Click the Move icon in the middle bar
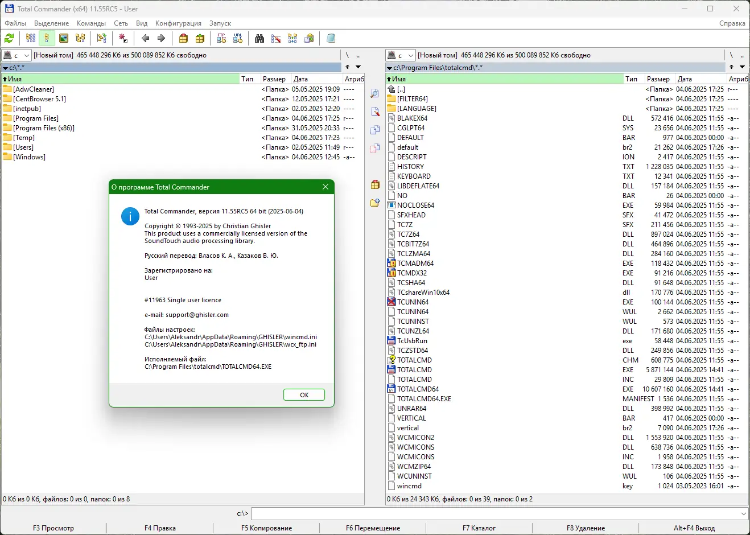This screenshot has width=750, height=535. pyautogui.click(x=375, y=148)
